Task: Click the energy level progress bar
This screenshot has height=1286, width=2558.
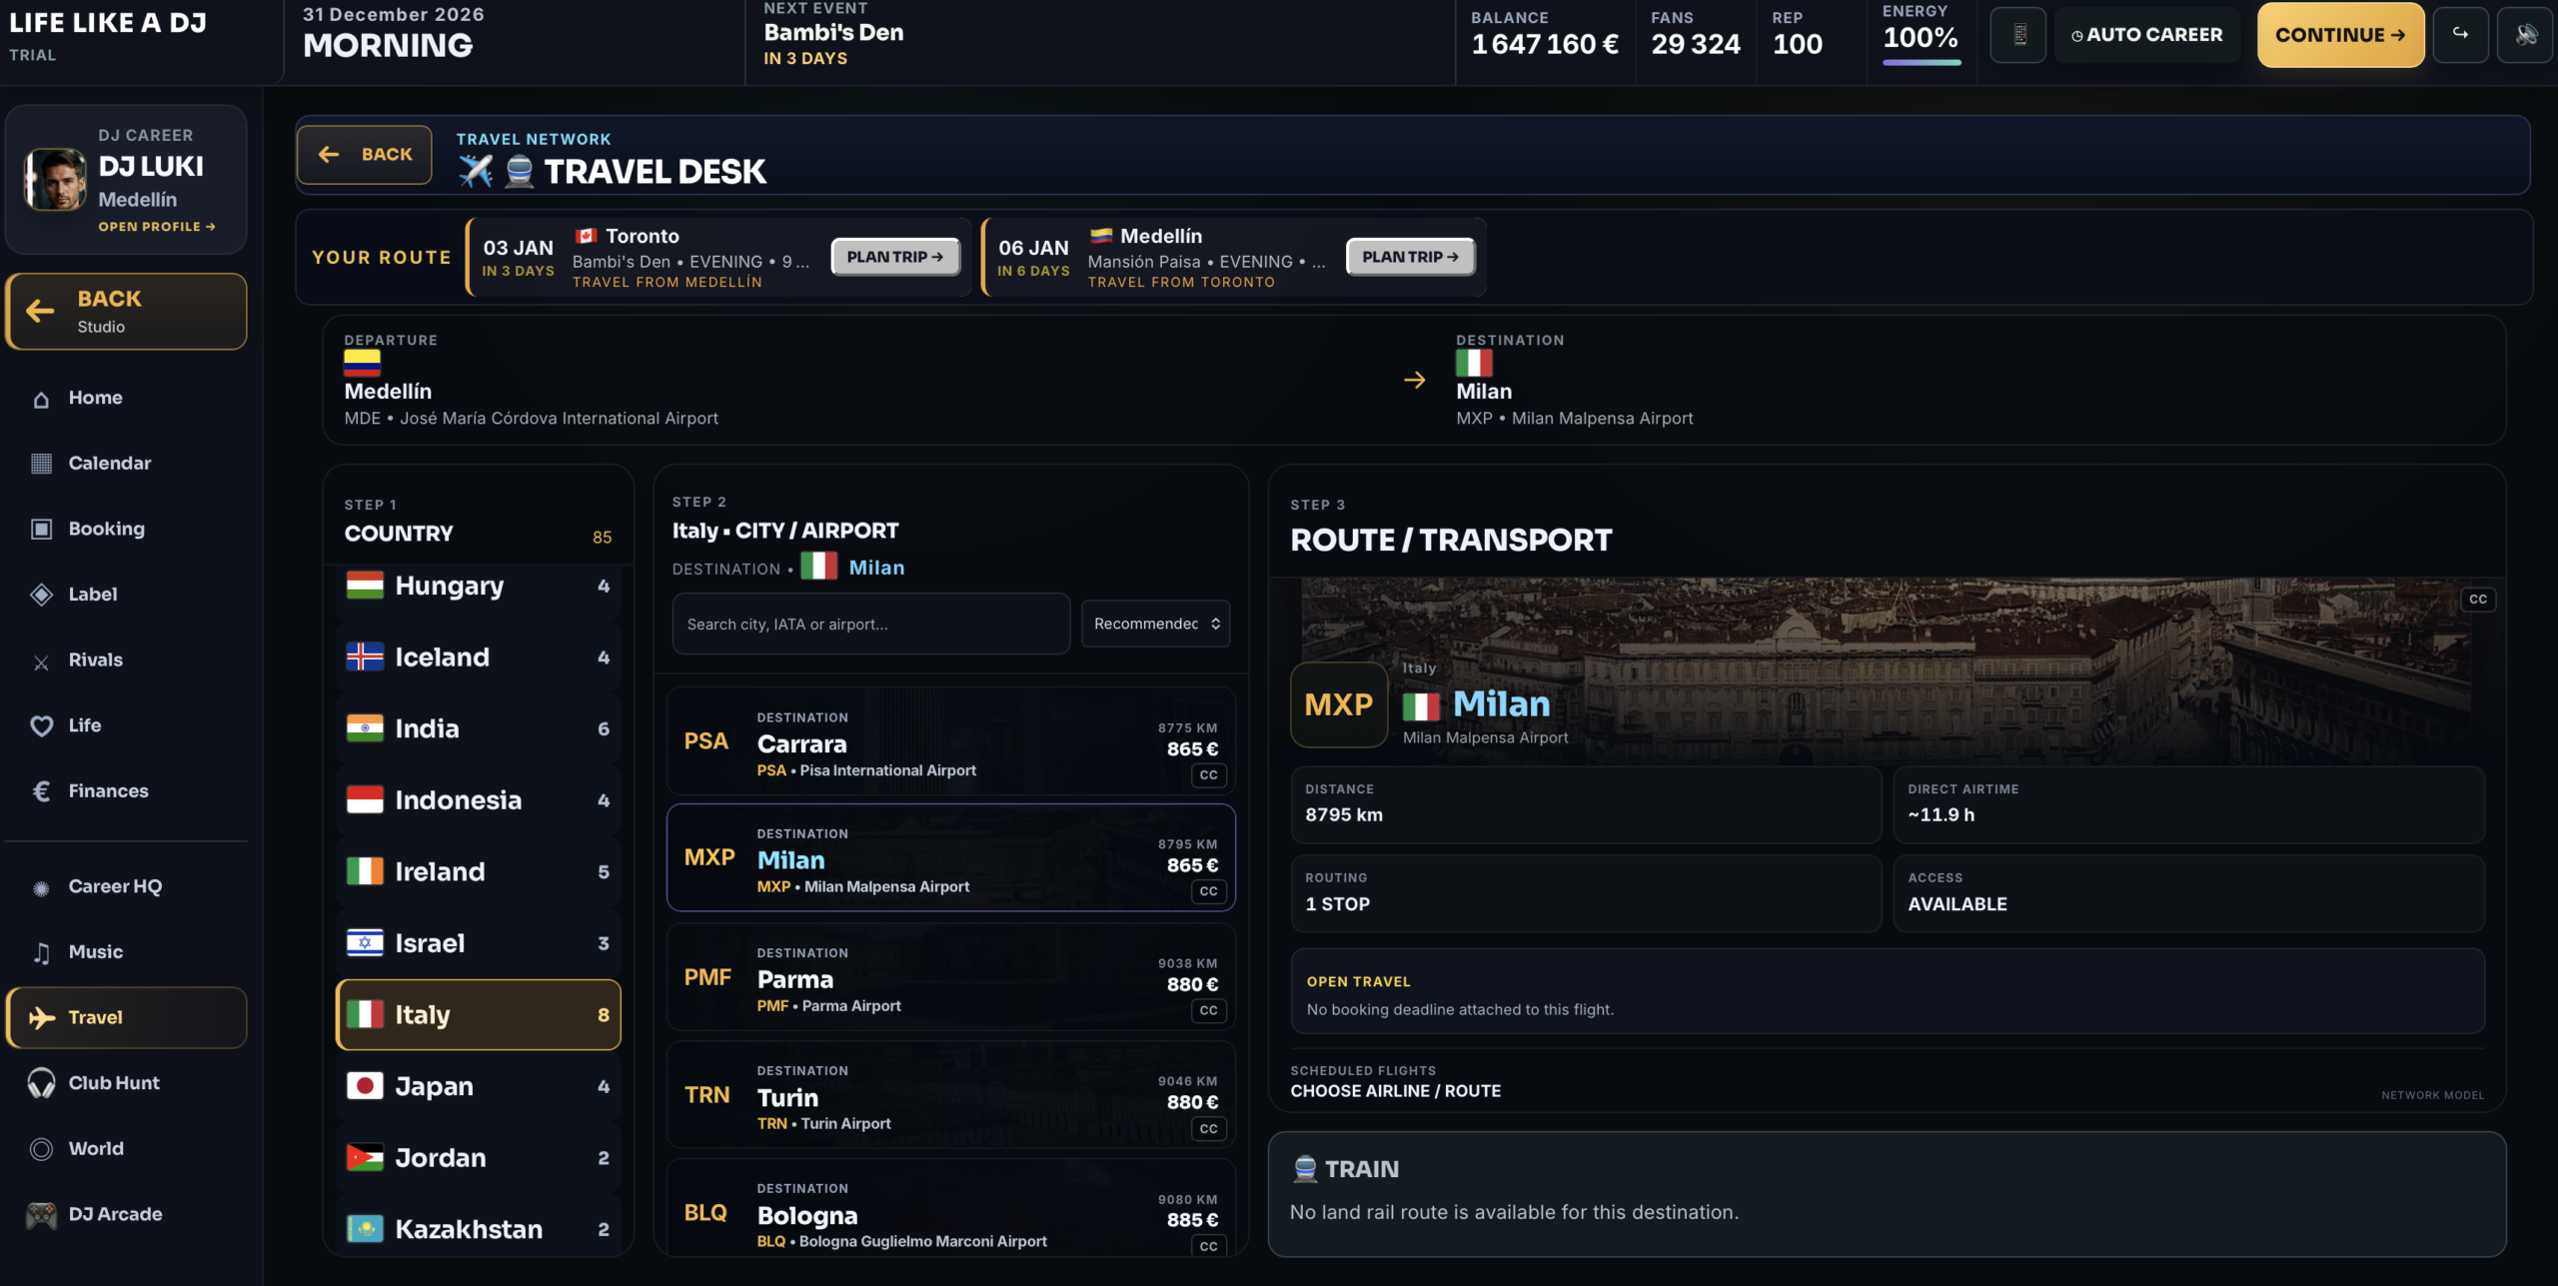Action: (x=1921, y=62)
